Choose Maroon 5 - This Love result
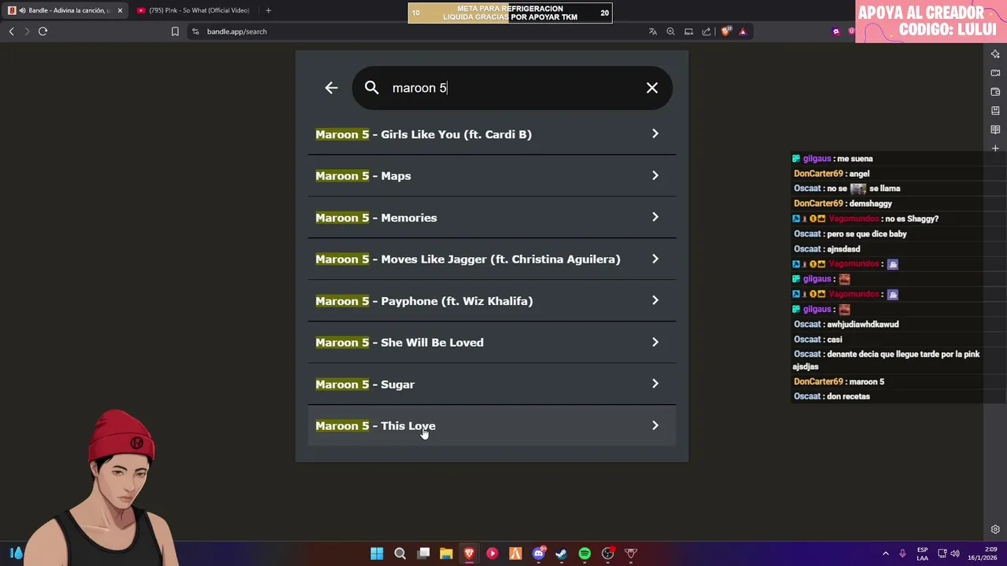This screenshot has width=1007, height=566. pyautogui.click(x=492, y=426)
